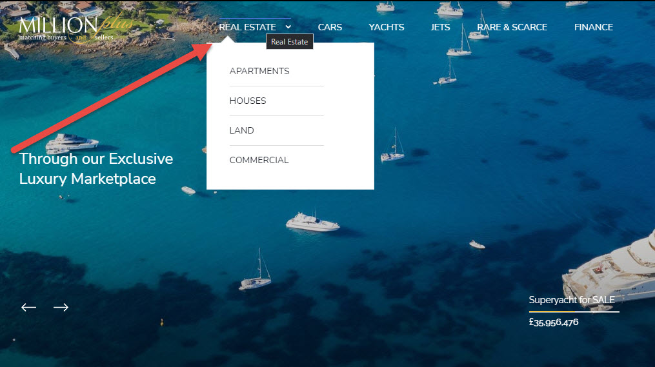Advance to the next slide arrow

61,308
